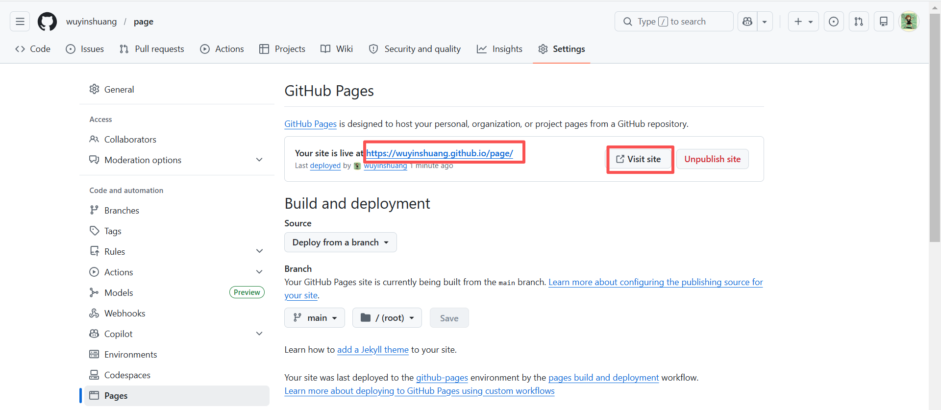941x410 pixels.
Task: Select Webhooks in settings sidebar
Action: point(124,313)
